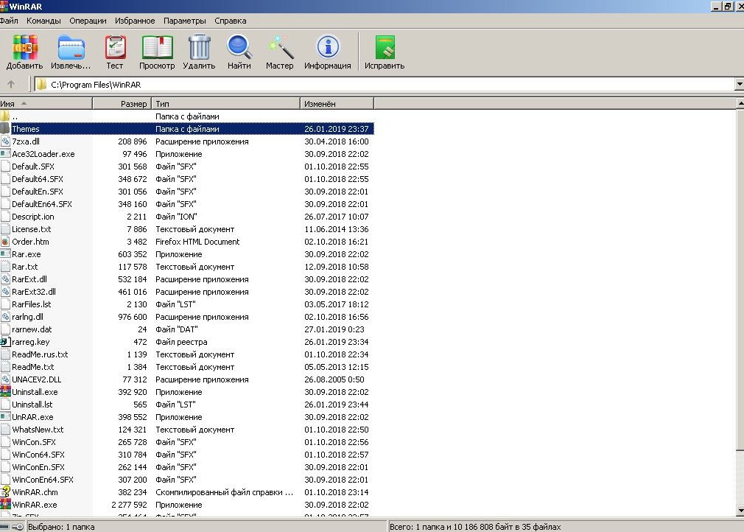The image size is (744, 532).
Task: Click the status bar total 'Всего: 1 папка' text
Action: point(475,527)
